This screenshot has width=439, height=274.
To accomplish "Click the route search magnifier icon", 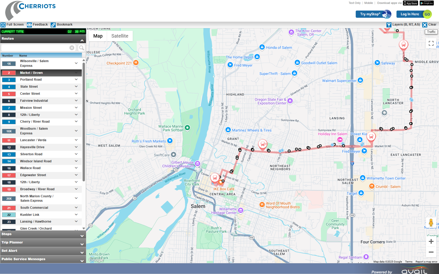I will point(82,48).
